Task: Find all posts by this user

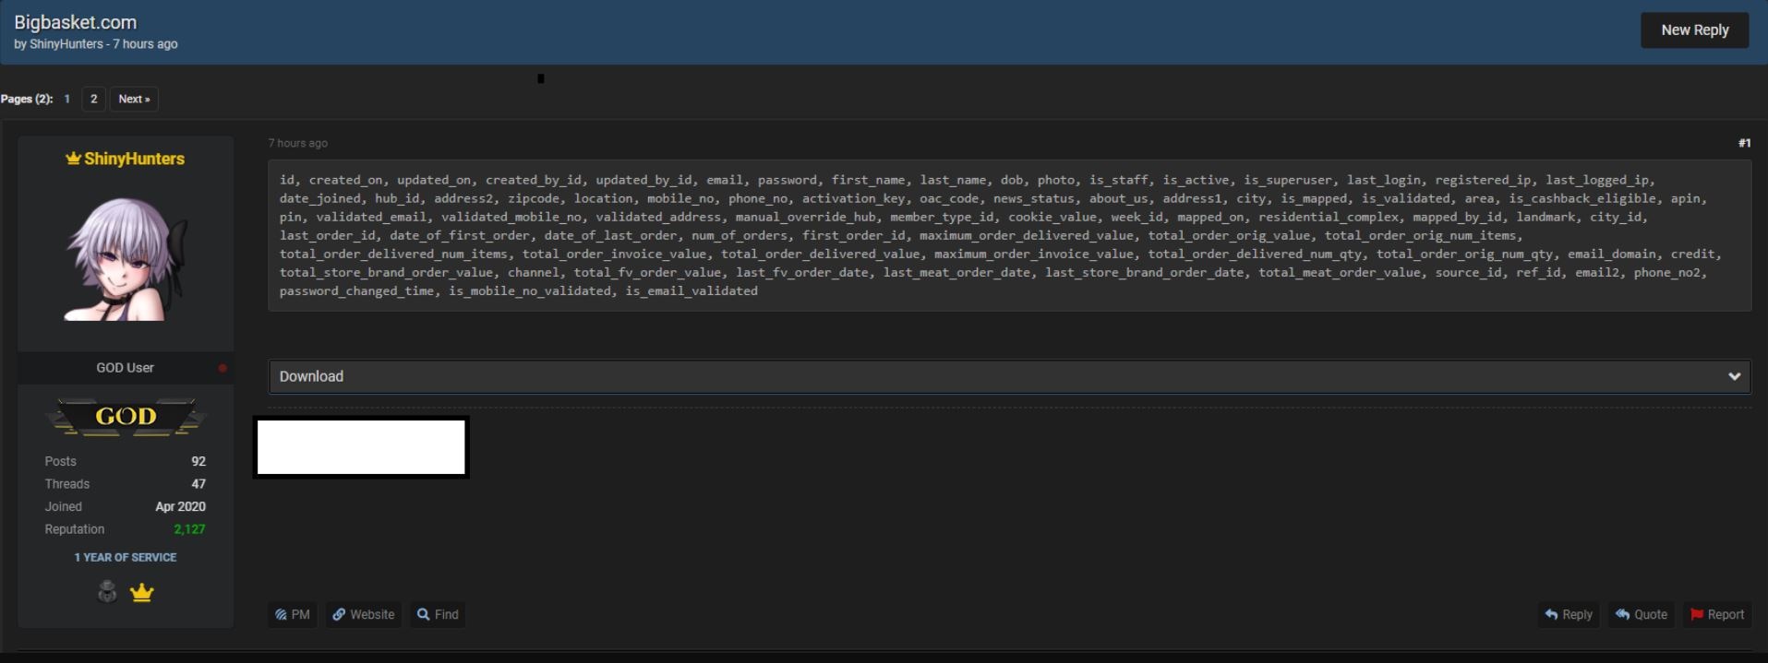Action: (x=438, y=614)
